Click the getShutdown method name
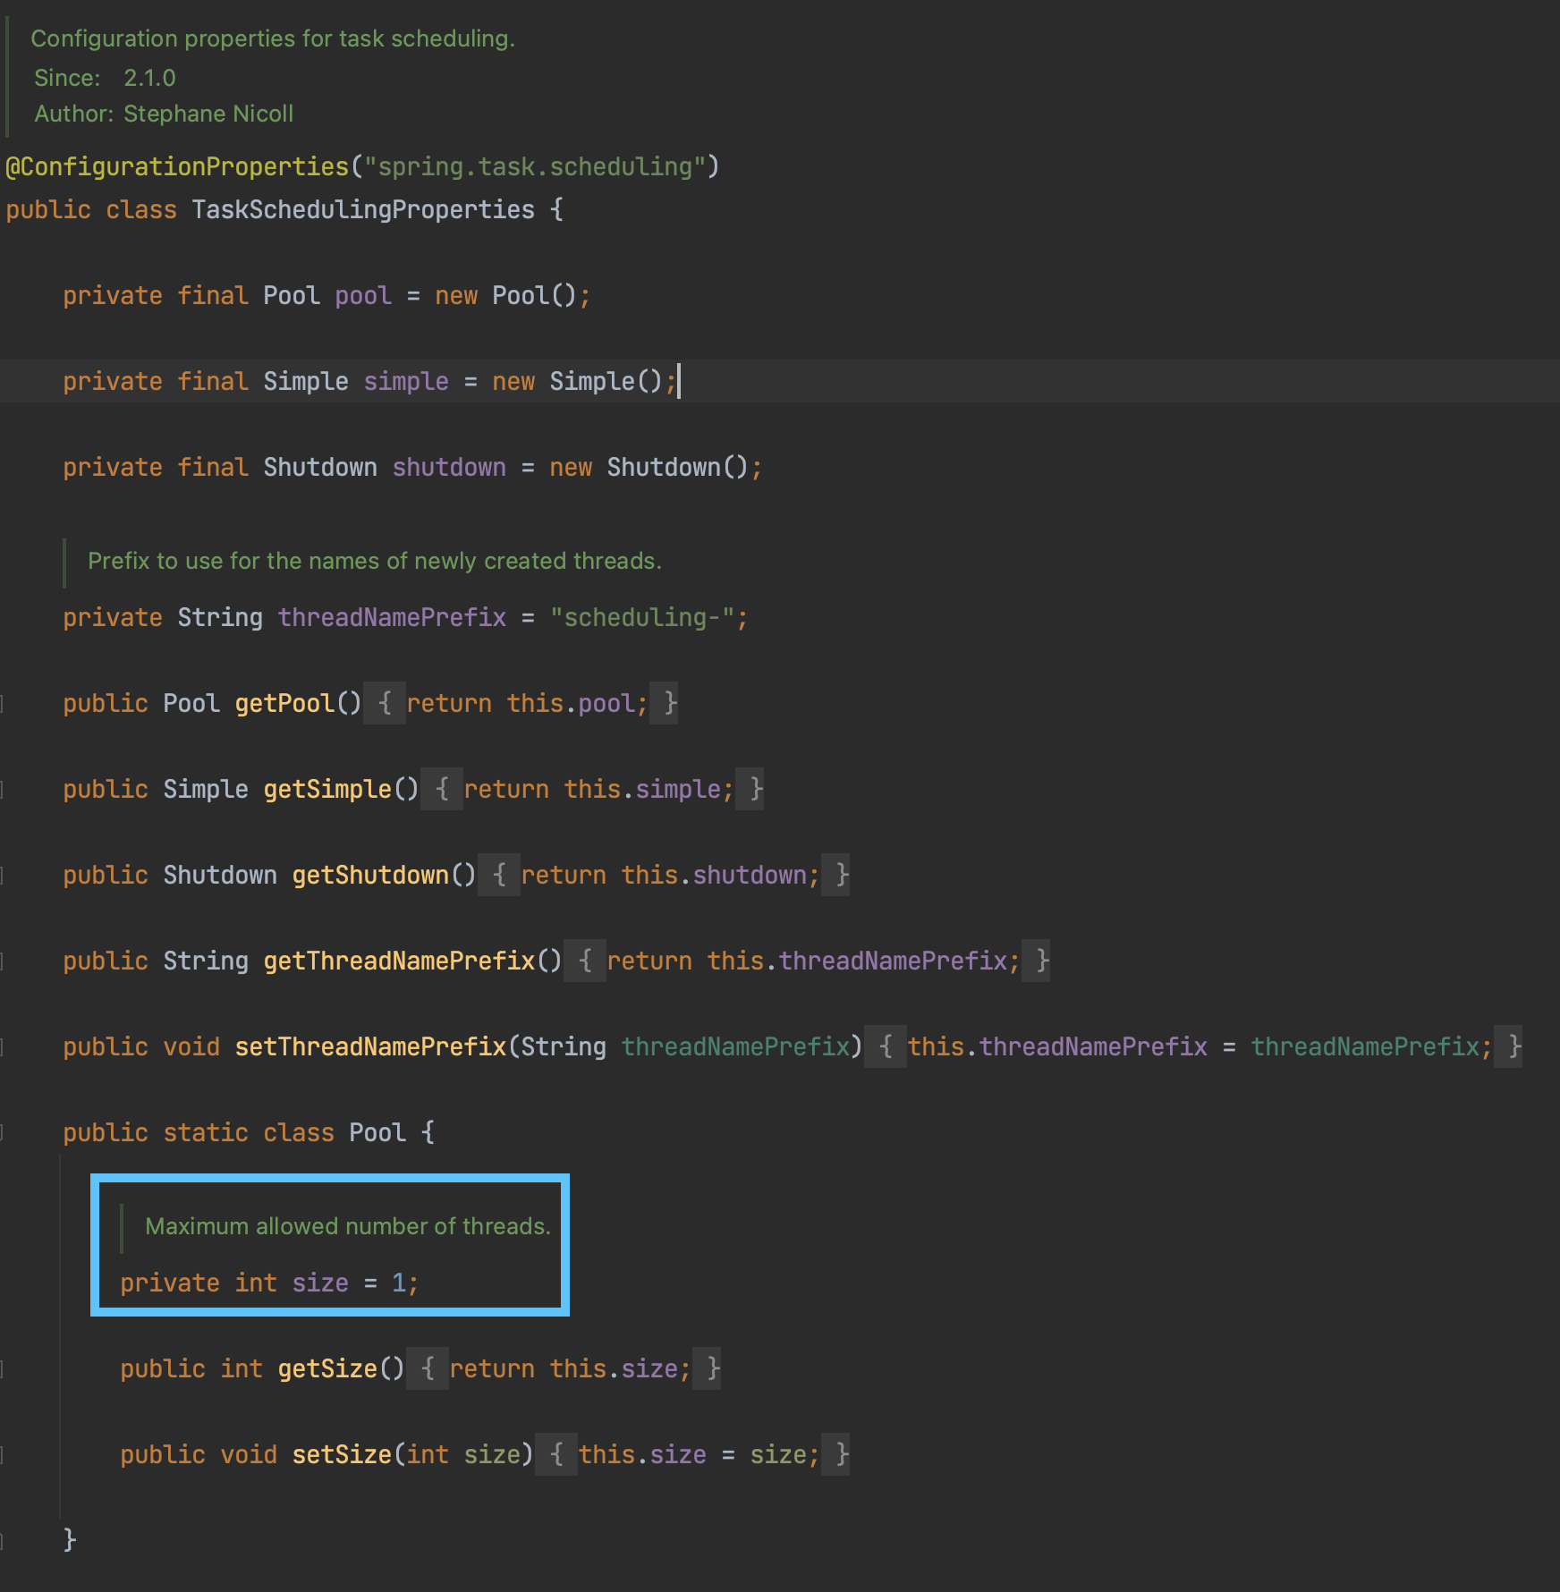 point(370,875)
